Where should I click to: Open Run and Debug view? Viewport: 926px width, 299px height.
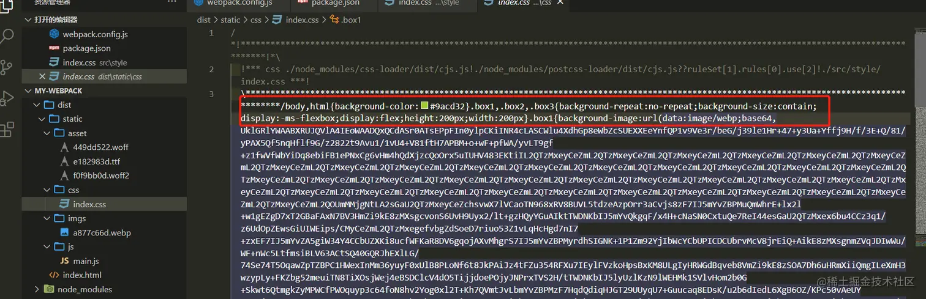7,98
